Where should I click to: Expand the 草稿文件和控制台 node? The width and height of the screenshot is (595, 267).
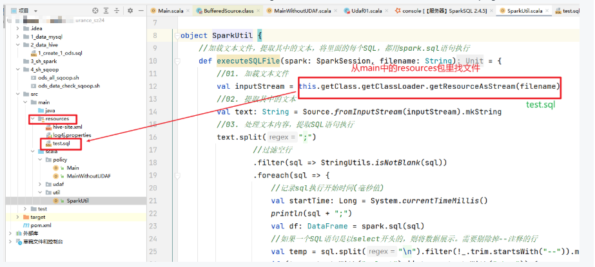click(x=10, y=242)
